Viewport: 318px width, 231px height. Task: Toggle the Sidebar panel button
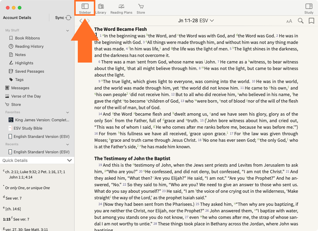click(85, 8)
